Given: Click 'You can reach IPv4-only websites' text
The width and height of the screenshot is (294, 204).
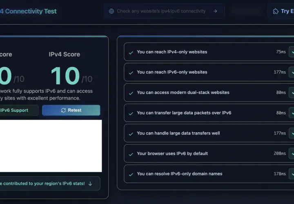Looking at the screenshot, I should (172, 52).
